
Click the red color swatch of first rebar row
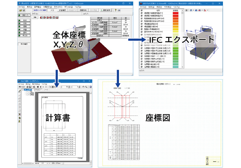pyautogui.click(x=175, y=13)
